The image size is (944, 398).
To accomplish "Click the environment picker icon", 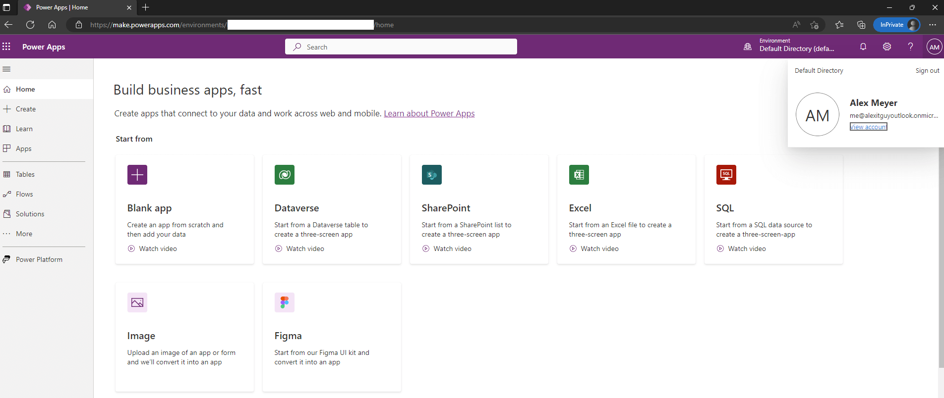I will coord(748,47).
